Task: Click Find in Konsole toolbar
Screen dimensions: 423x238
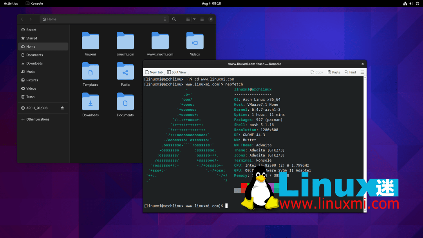Action: coord(350,72)
